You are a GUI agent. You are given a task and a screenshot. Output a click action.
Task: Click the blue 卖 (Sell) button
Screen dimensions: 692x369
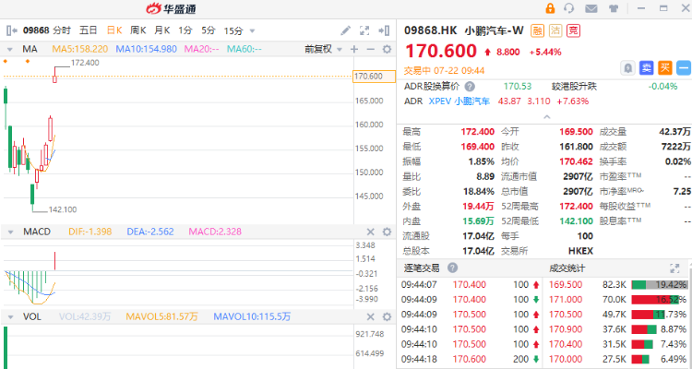coord(645,66)
